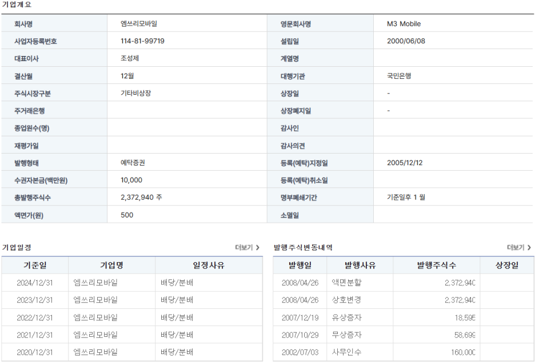535x362 pixels.
Task: Click 발행주식수 column header
Action: [436, 265]
